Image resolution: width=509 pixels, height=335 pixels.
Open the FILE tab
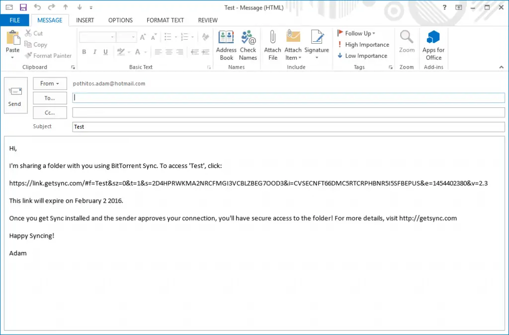14,20
